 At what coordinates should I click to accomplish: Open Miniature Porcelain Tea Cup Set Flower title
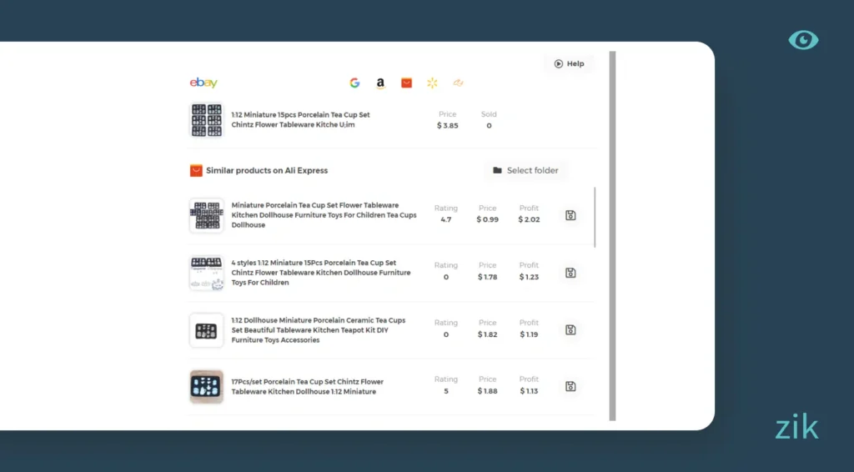click(324, 214)
